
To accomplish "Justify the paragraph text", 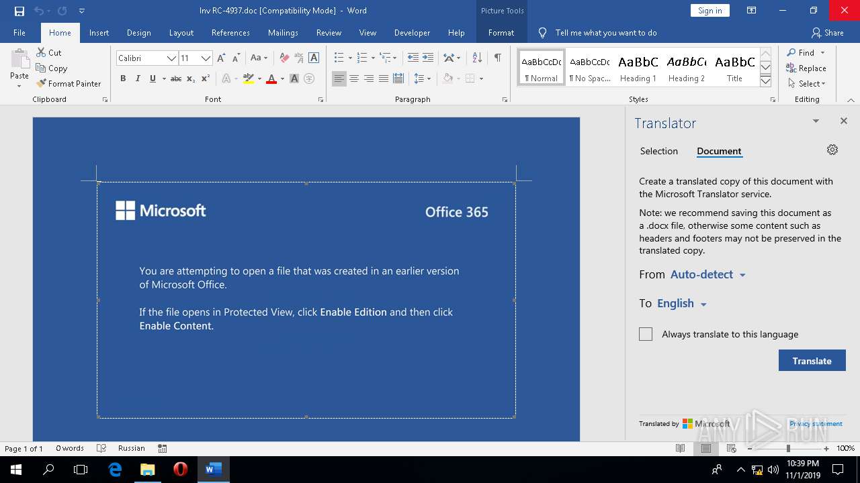I will coord(384,78).
